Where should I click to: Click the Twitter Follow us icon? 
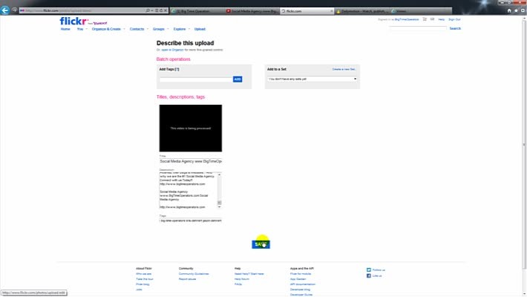(x=369, y=270)
